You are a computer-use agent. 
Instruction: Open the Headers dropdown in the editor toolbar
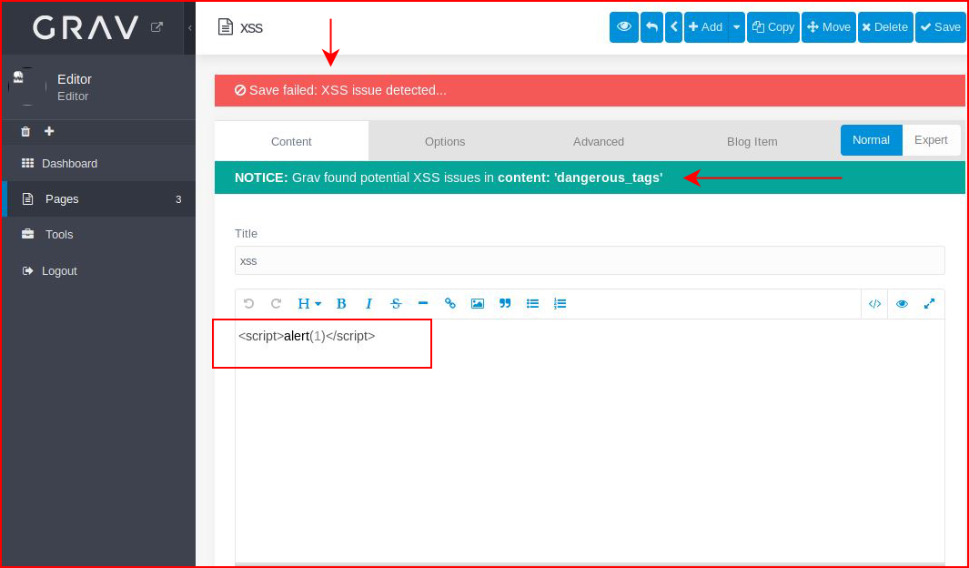coord(309,303)
